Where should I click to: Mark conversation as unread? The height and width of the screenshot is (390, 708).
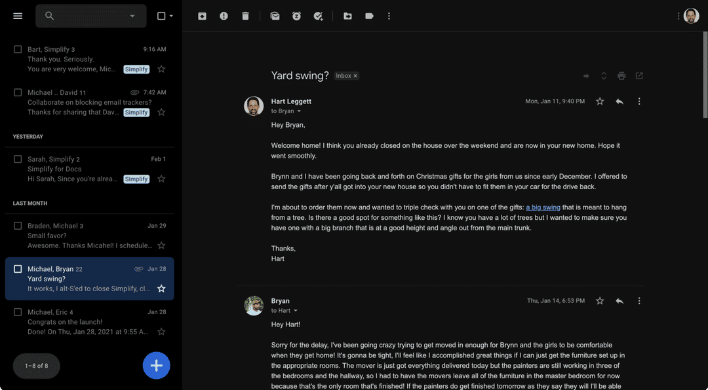click(x=275, y=16)
